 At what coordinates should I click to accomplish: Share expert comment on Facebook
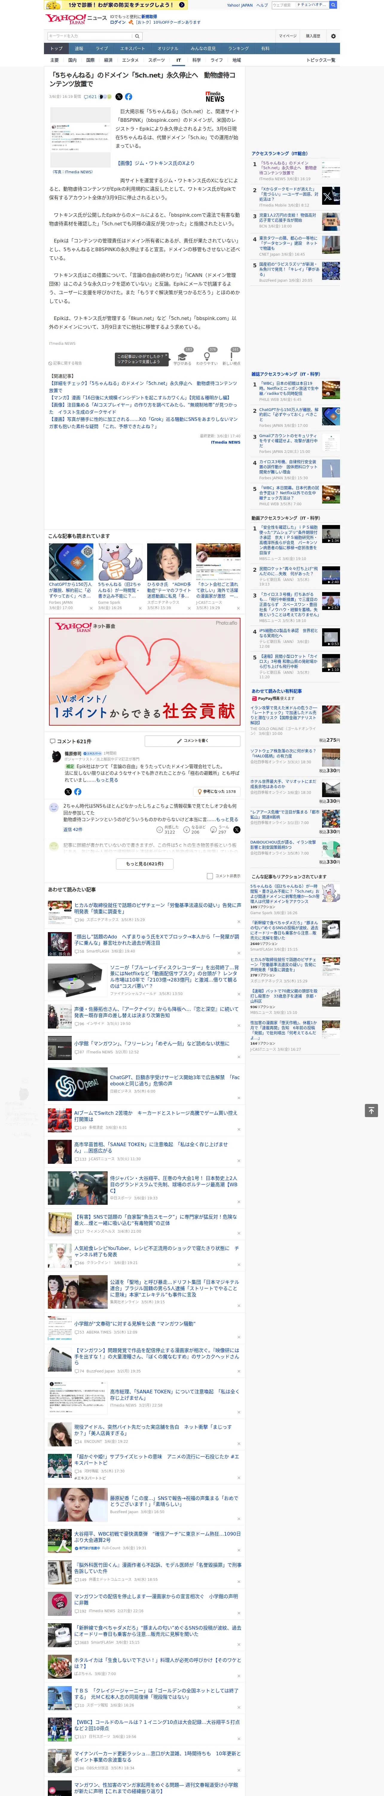pyautogui.click(x=77, y=791)
